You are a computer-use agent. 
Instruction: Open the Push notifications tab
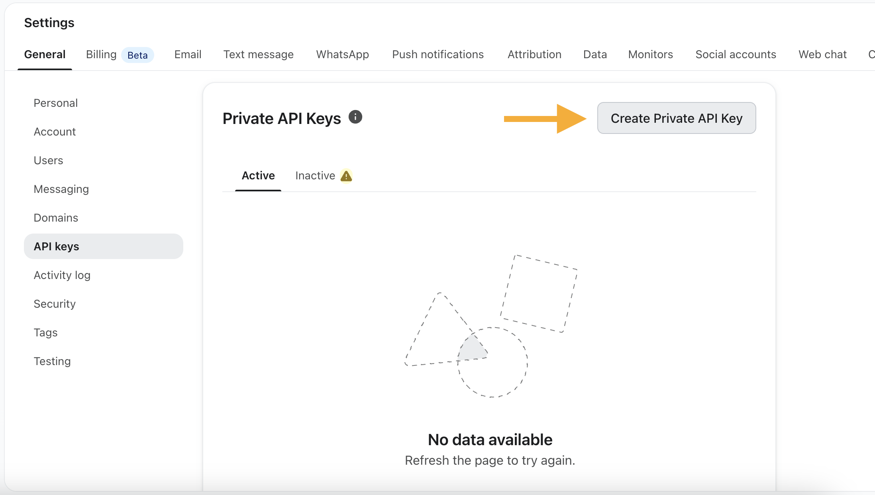point(438,54)
